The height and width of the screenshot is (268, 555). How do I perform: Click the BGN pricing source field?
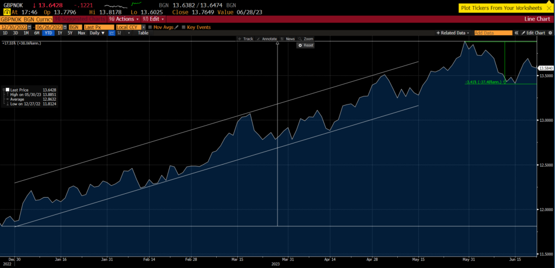[x=75, y=27]
